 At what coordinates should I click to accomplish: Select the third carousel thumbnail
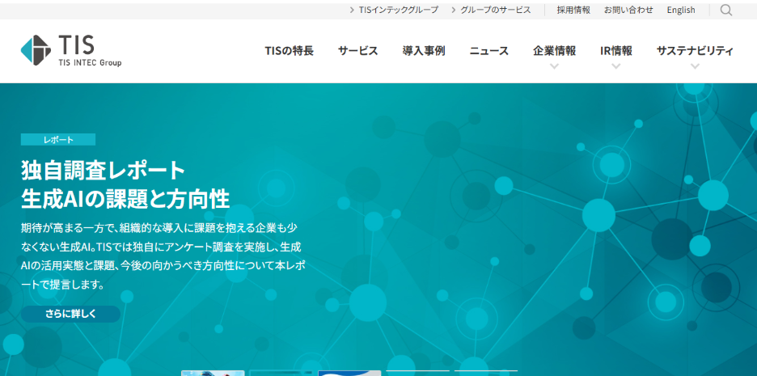pos(349,373)
